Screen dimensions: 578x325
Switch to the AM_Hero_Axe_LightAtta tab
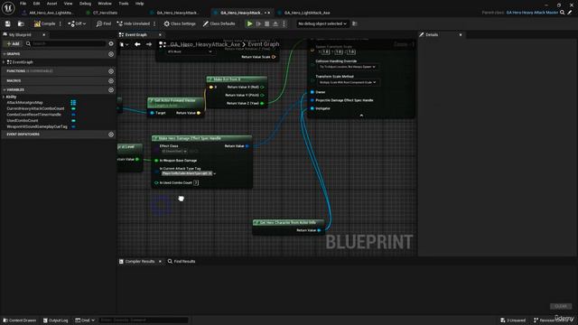(51, 13)
